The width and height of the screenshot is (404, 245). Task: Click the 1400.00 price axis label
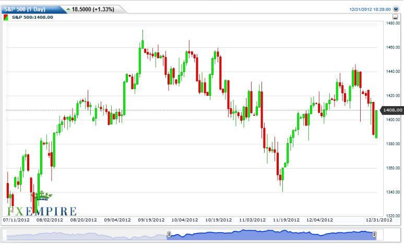393,120
